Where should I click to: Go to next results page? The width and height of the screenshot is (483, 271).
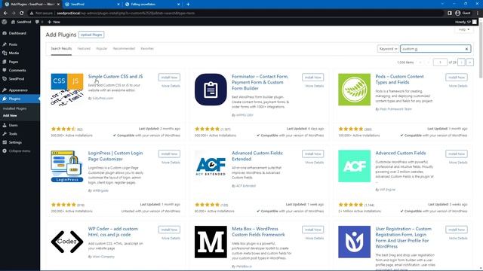[x=461, y=62]
